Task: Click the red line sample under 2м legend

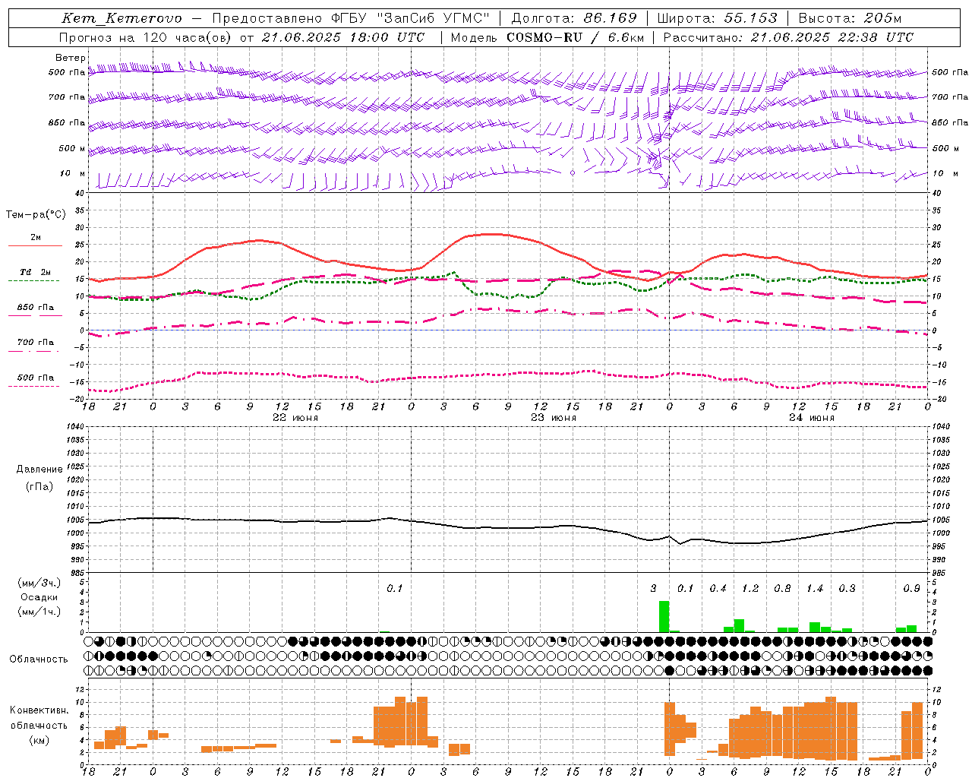Action: (35, 246)
